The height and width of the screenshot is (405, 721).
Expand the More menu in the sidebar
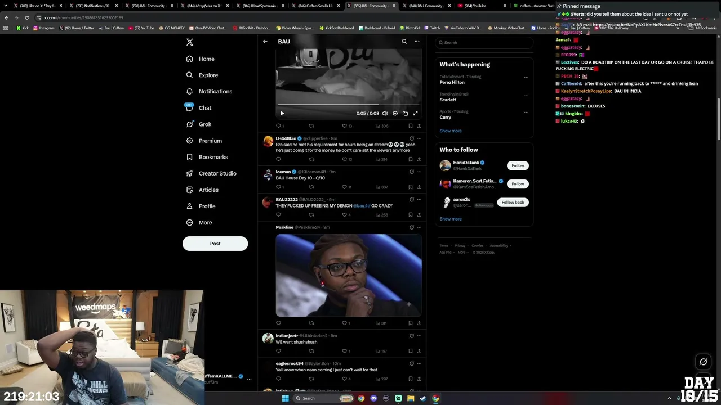(x=199, y=222)
